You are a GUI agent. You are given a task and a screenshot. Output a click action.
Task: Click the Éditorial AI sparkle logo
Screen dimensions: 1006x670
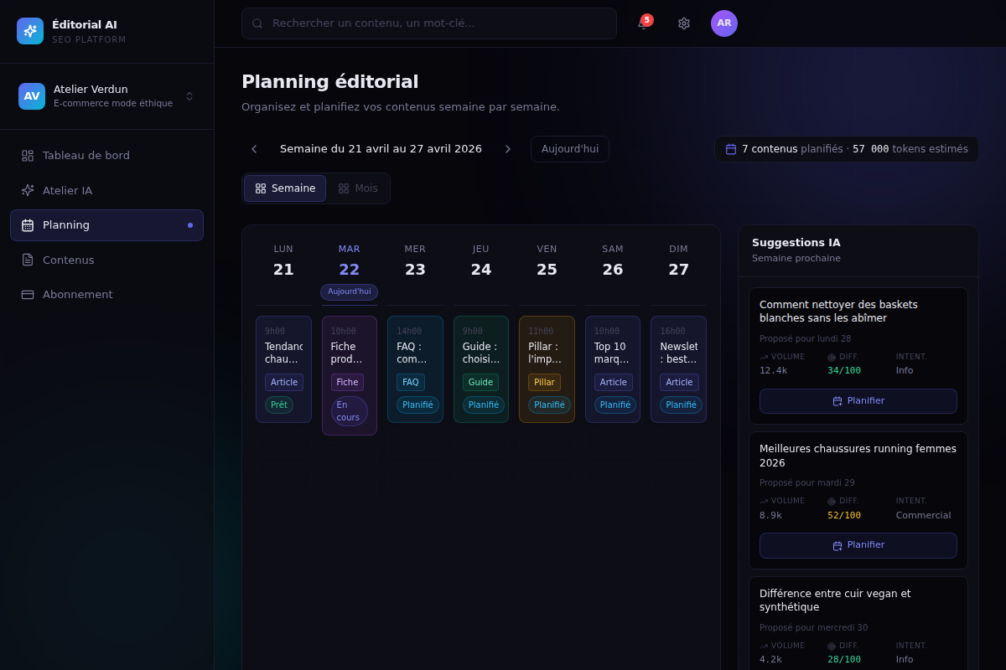click(30, 31)
